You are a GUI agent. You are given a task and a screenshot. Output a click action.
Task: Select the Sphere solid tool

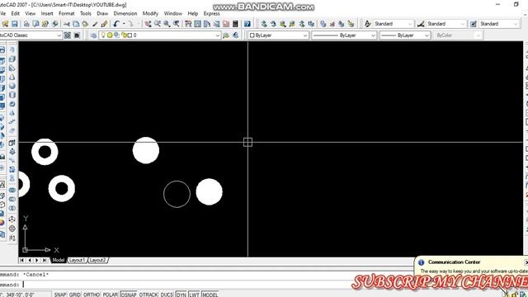coord(12,86)
